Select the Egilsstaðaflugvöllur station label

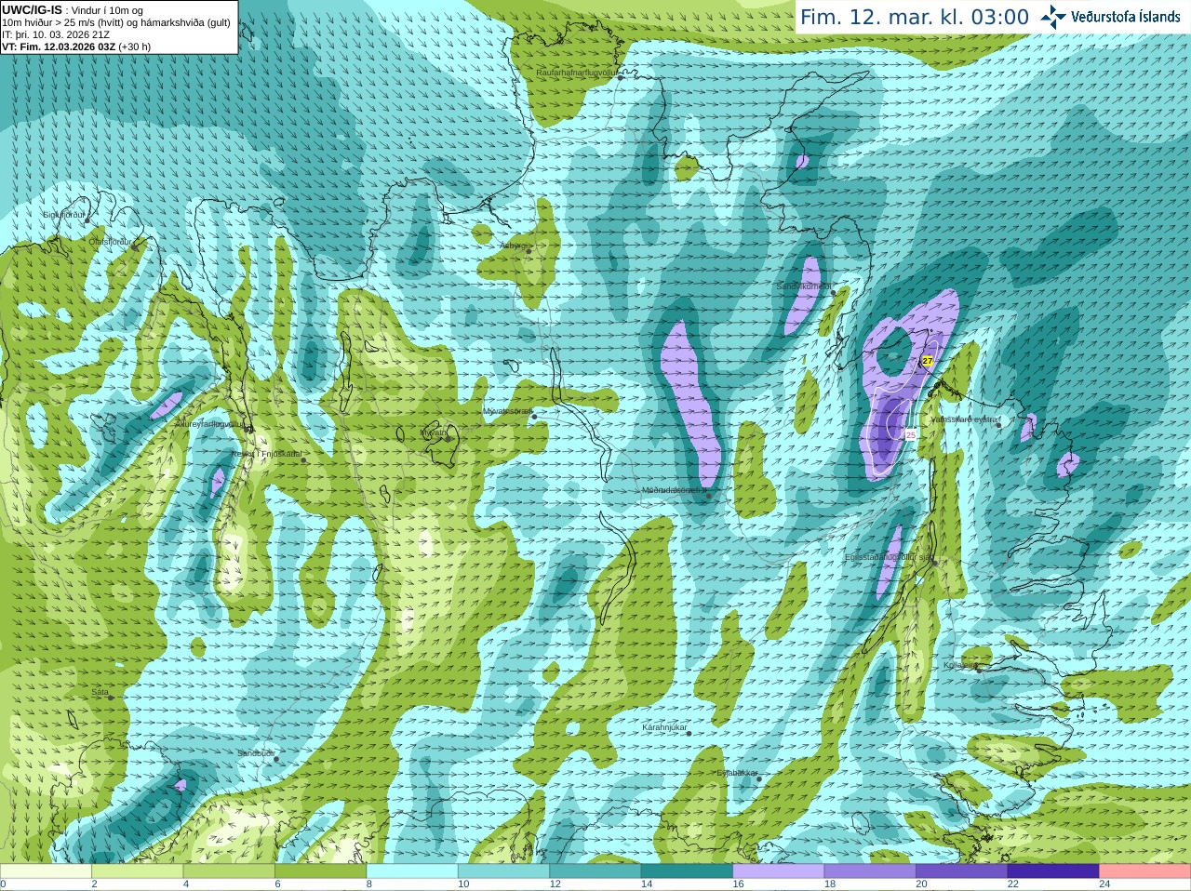888,557
